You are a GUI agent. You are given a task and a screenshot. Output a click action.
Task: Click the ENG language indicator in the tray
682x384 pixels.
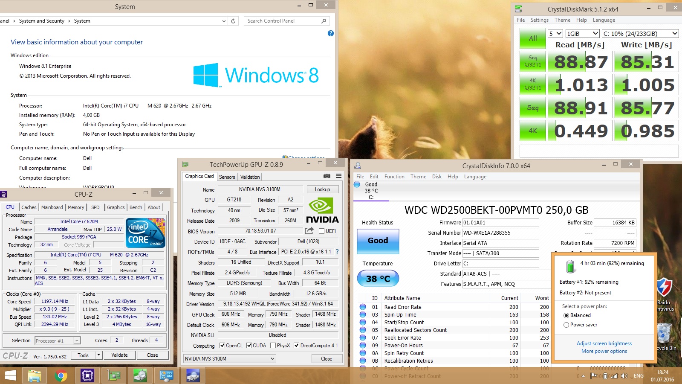(x=639, y=376)
